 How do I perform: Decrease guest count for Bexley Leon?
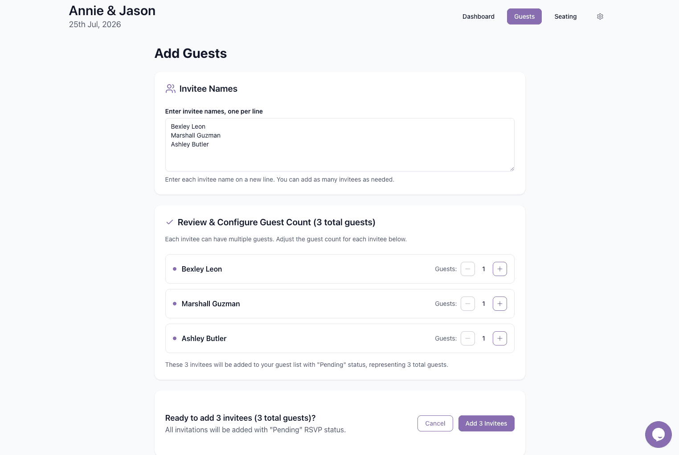[x=468, y=269]
